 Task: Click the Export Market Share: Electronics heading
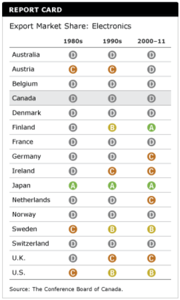[70, 26]
